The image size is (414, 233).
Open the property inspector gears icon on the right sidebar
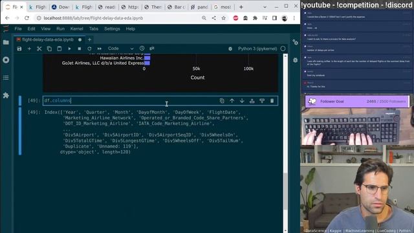(x=295, y=42)
